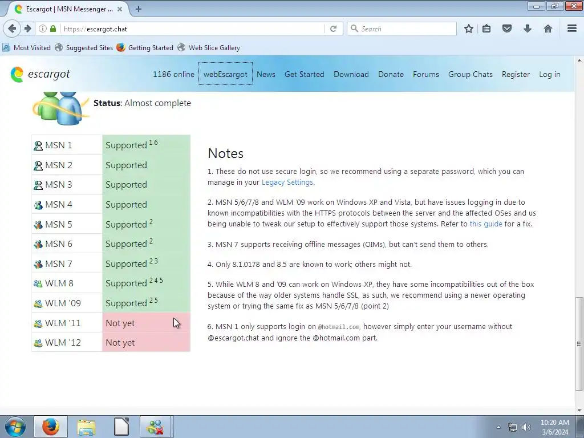Viewport: 584px width, 438px height.
Task: Open the webEscargot nav item
Action: [x=225, y=74]
